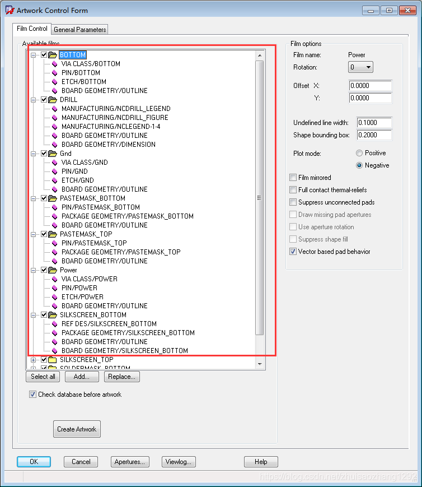
Task: Click the DRILL film folder icon
Action: 53,100
